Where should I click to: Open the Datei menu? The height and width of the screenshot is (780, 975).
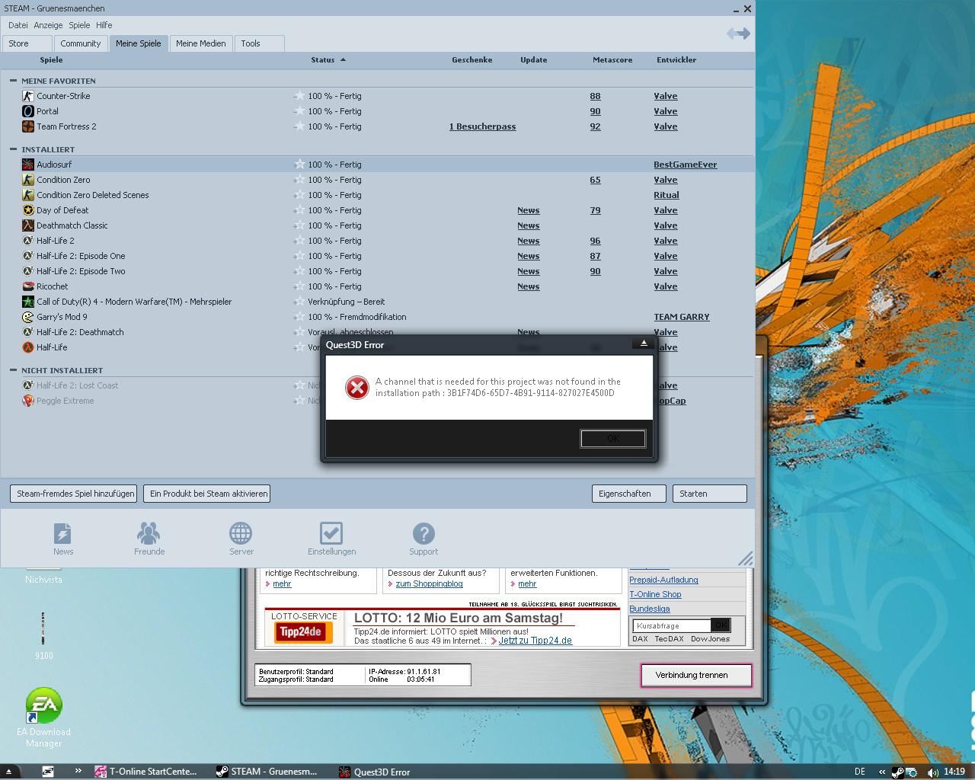tap(18, 25)
